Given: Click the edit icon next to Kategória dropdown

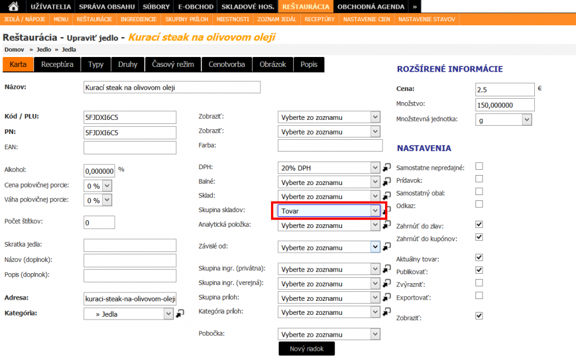Looking at the screenshot, I should (180, 314).
